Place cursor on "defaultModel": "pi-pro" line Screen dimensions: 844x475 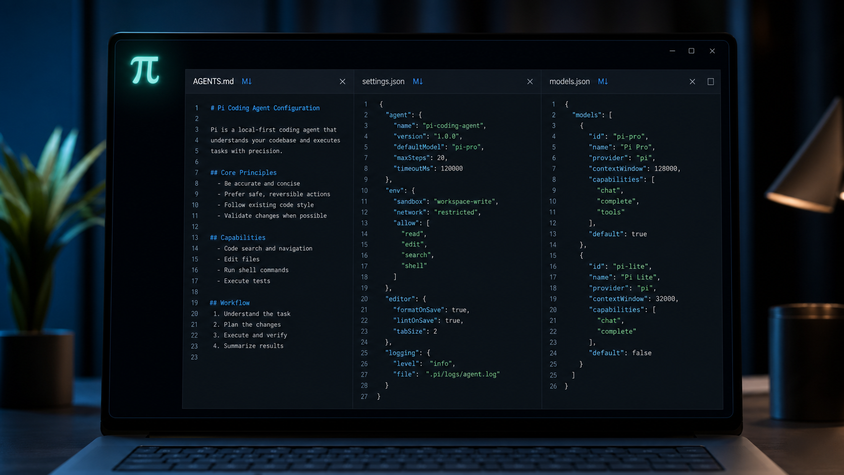[x=439, y=147]
